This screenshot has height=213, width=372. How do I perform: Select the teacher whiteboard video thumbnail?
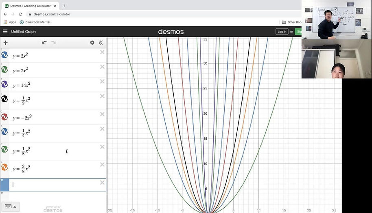click(x=337, y=19)
